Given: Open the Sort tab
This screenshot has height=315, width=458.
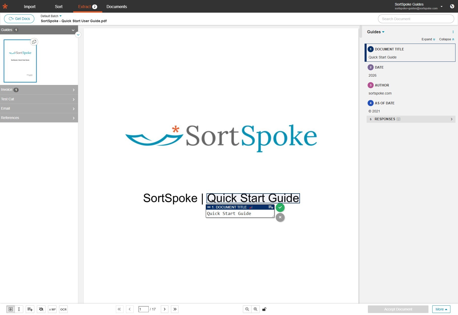Looking at the screenshot, I should tap(59, 7).
